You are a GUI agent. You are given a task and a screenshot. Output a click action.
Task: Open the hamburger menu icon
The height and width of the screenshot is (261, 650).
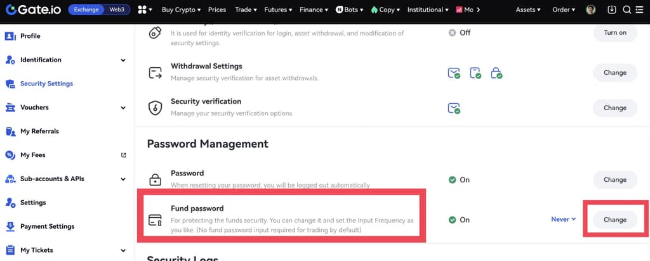point(640,10)
